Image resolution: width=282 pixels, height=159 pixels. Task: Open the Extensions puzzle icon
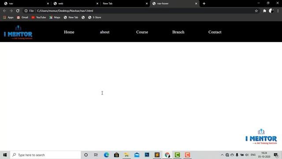[x=264, y=11]
